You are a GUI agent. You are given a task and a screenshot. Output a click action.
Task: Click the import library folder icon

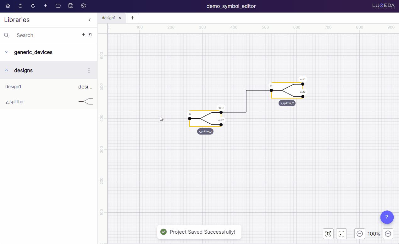(x=90, y=35)
